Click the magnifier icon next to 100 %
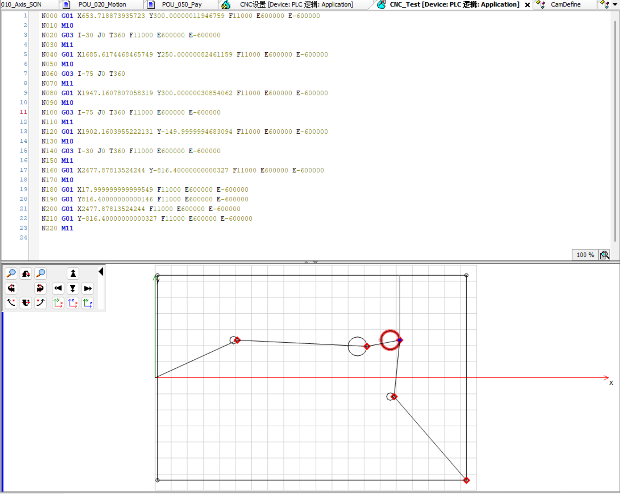Screen dimensions: 620x494 [x=604, y=255]
